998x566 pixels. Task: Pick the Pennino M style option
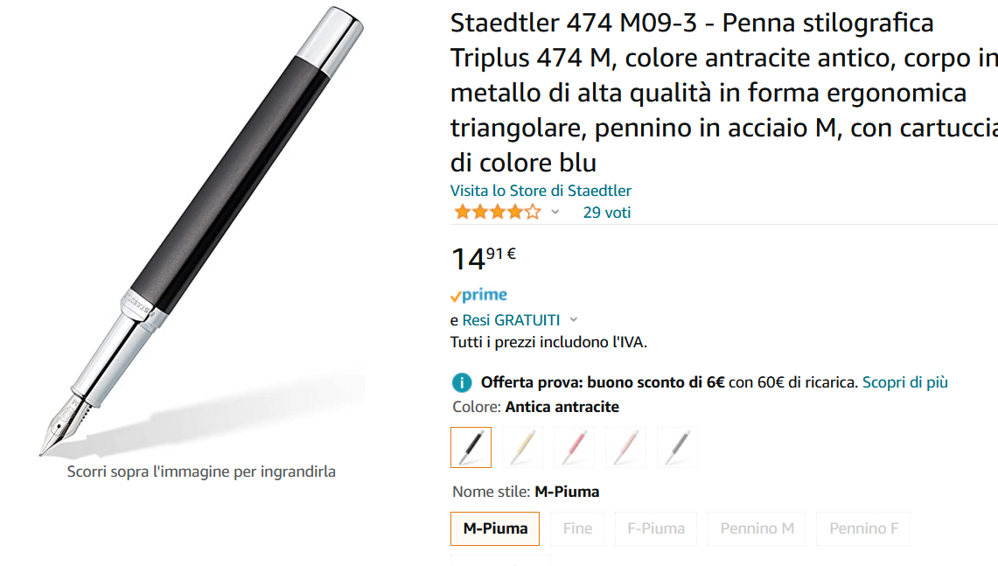pyautogui.click(x=757, y=528)
